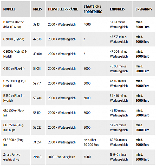
Task: Click the STAATLICHE FÖRDERUNG header
Action: [x=93, y=9]
